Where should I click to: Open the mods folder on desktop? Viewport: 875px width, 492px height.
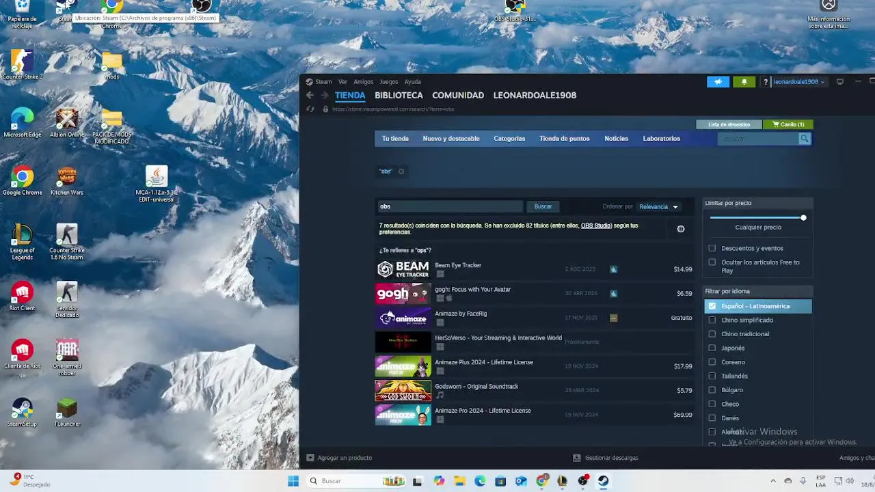tap(112, 65)
